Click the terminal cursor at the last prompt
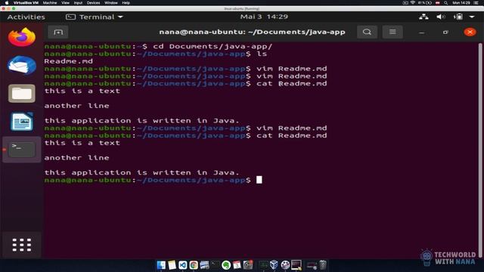The width and height of the screenshot is (484, 272). click(x=259, y=180)
